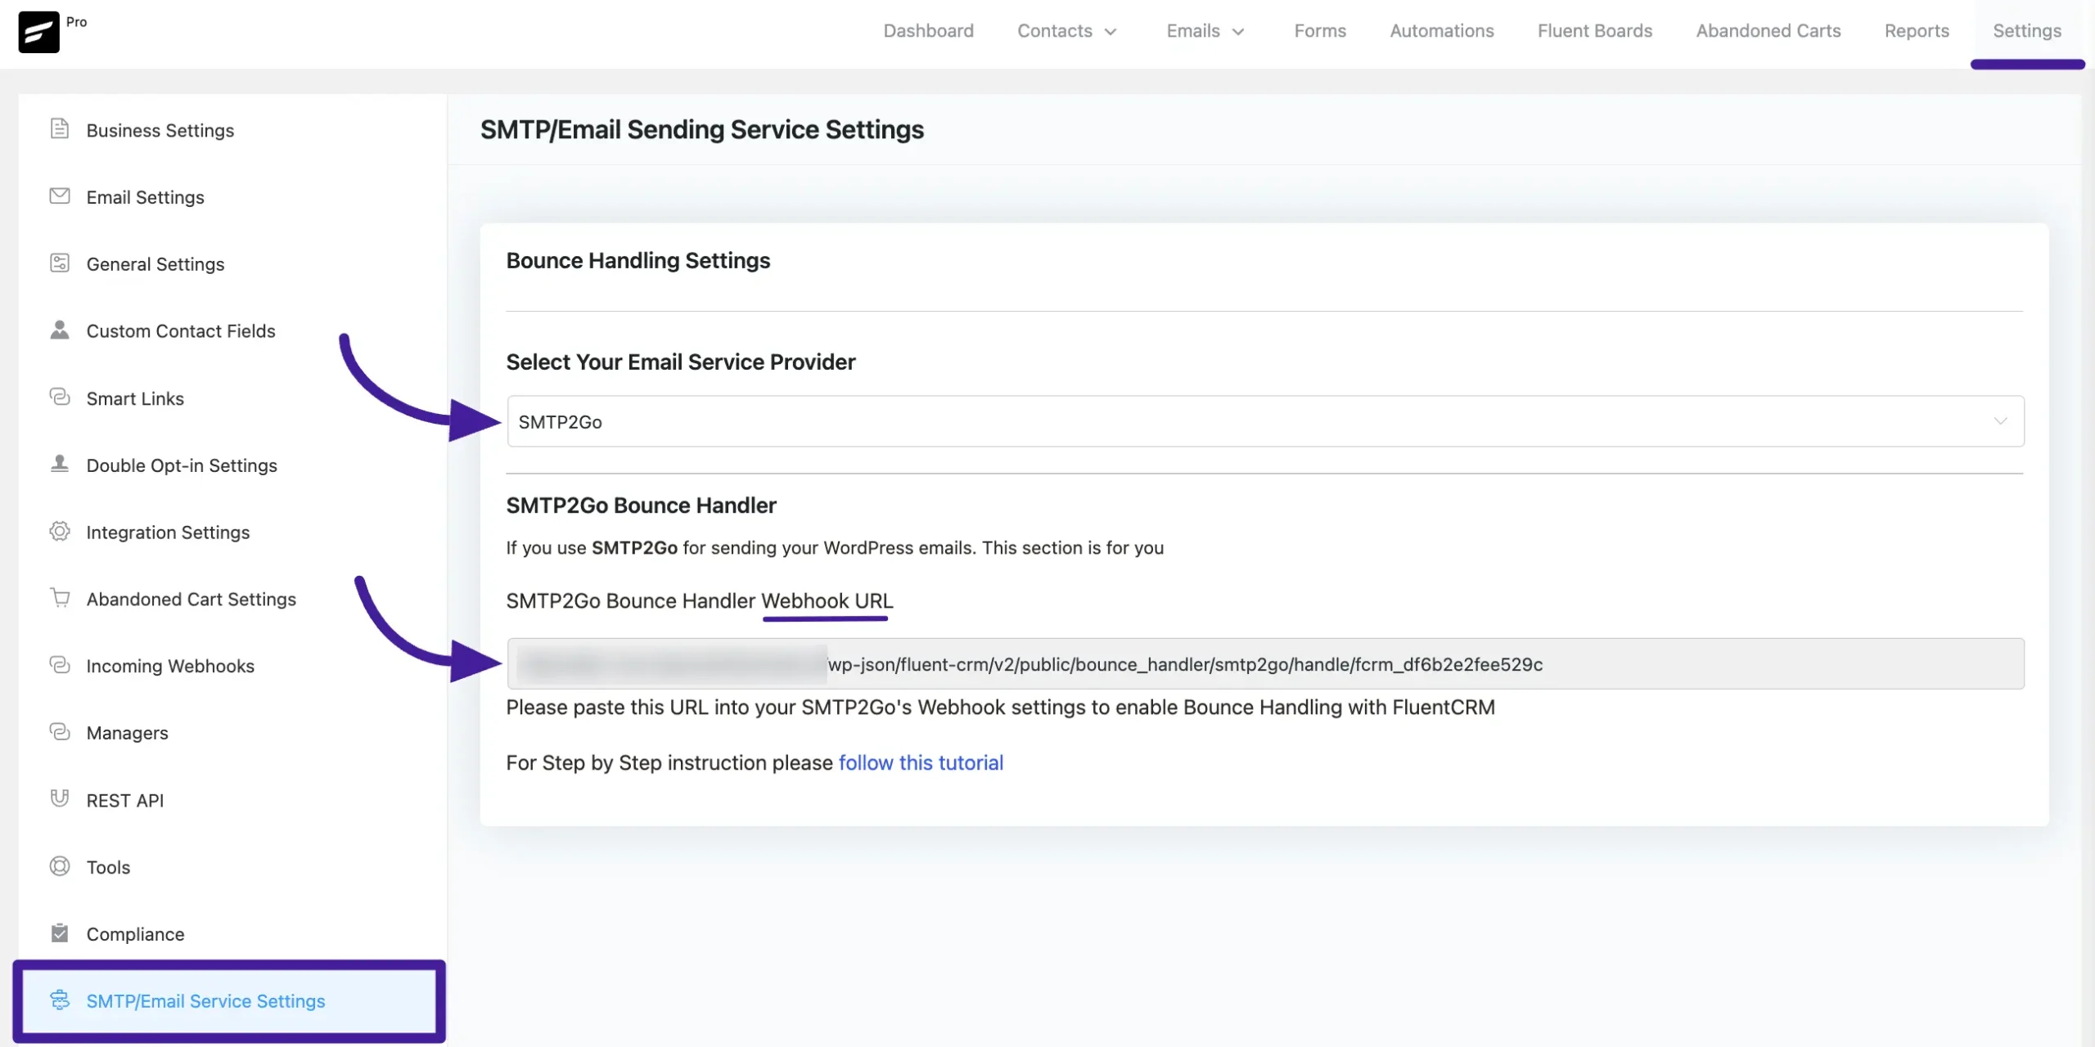Viewport: 2095px width, 1047px height.
Task: Click the REST API sidebar icon
Action: (x=59, y=800)
